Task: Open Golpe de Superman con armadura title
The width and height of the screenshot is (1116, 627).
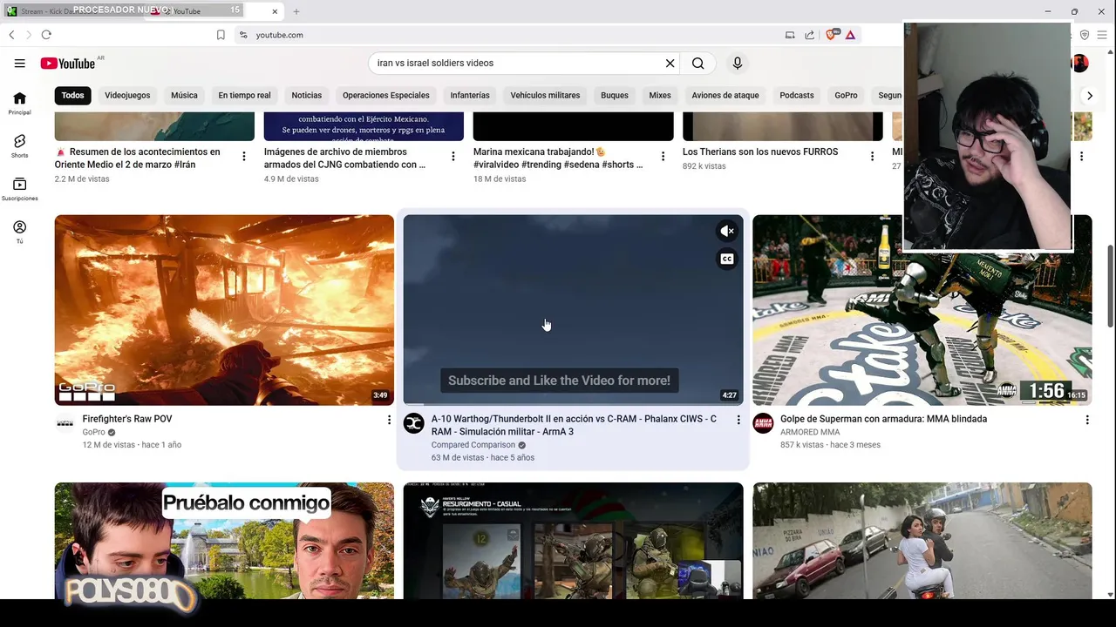Action: (x=883, y=419)
